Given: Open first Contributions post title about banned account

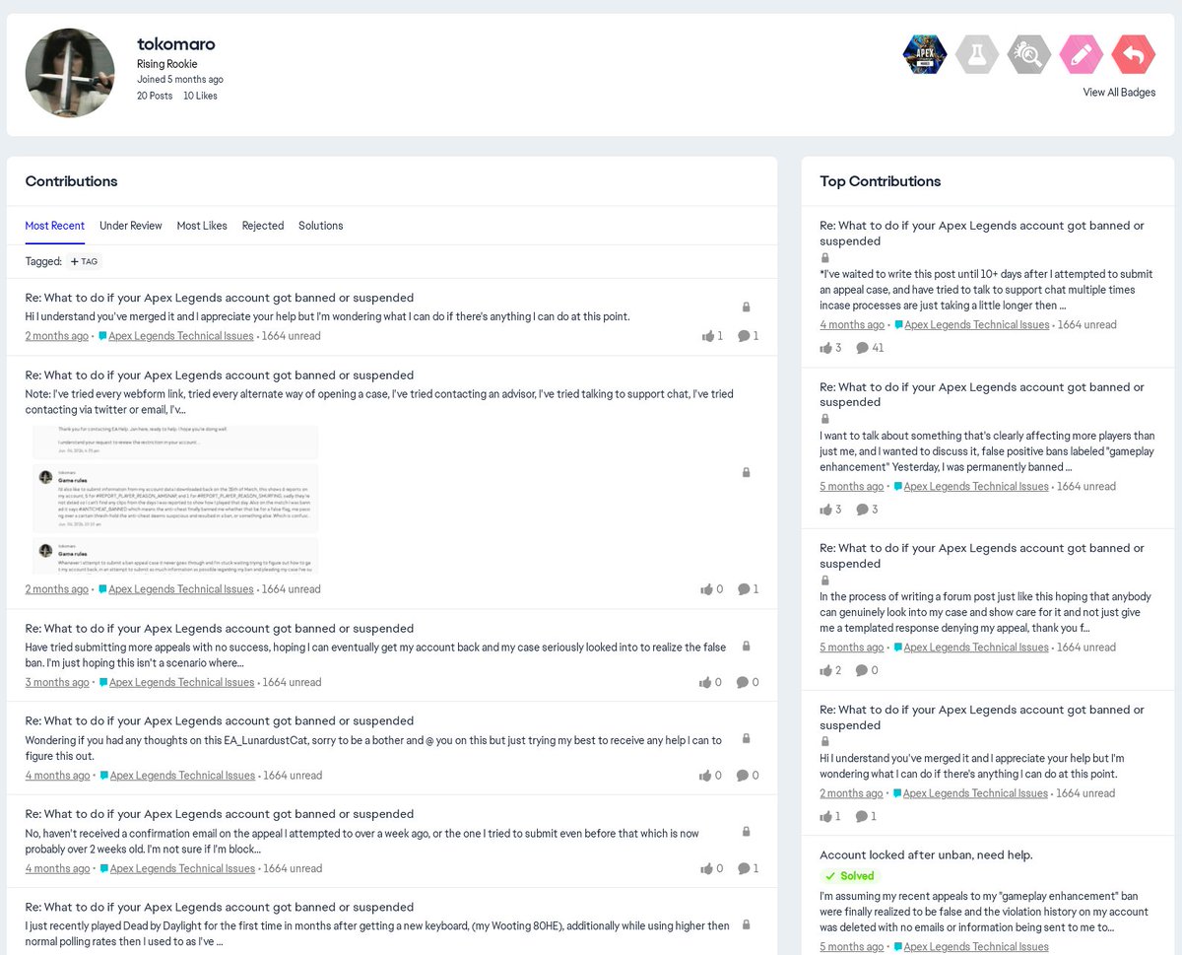Looking at the screenshot, I should [x=220, y=298].
